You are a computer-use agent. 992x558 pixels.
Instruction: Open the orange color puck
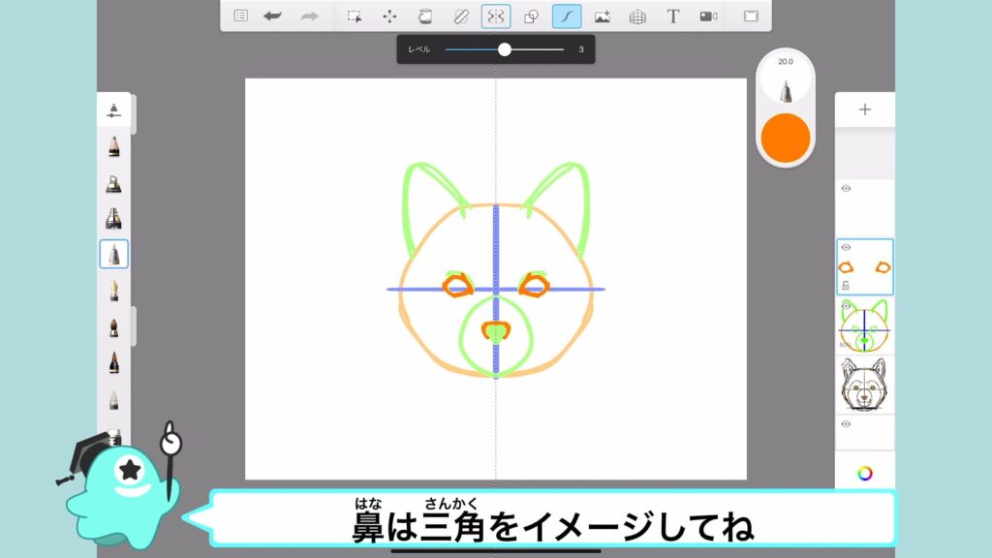(786, 138)
